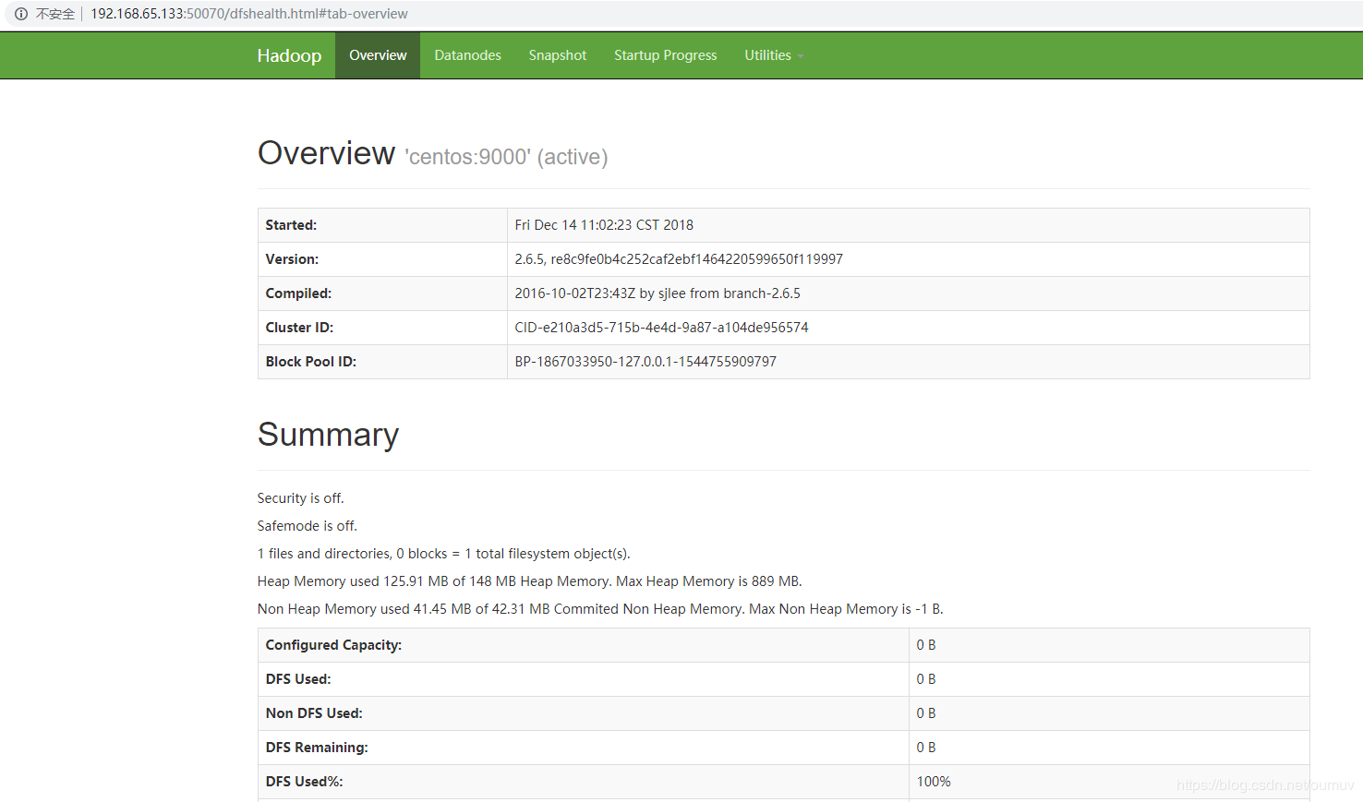This screenshot has height=802, width=1363.
Task: Click the Compiled: label cell
Action: coord(382,293)
